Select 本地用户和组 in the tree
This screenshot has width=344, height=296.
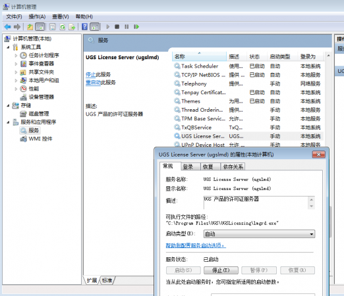point(43,80)
